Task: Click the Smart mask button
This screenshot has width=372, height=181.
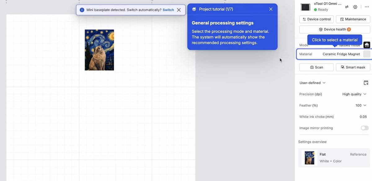Action: coord(353,67)
